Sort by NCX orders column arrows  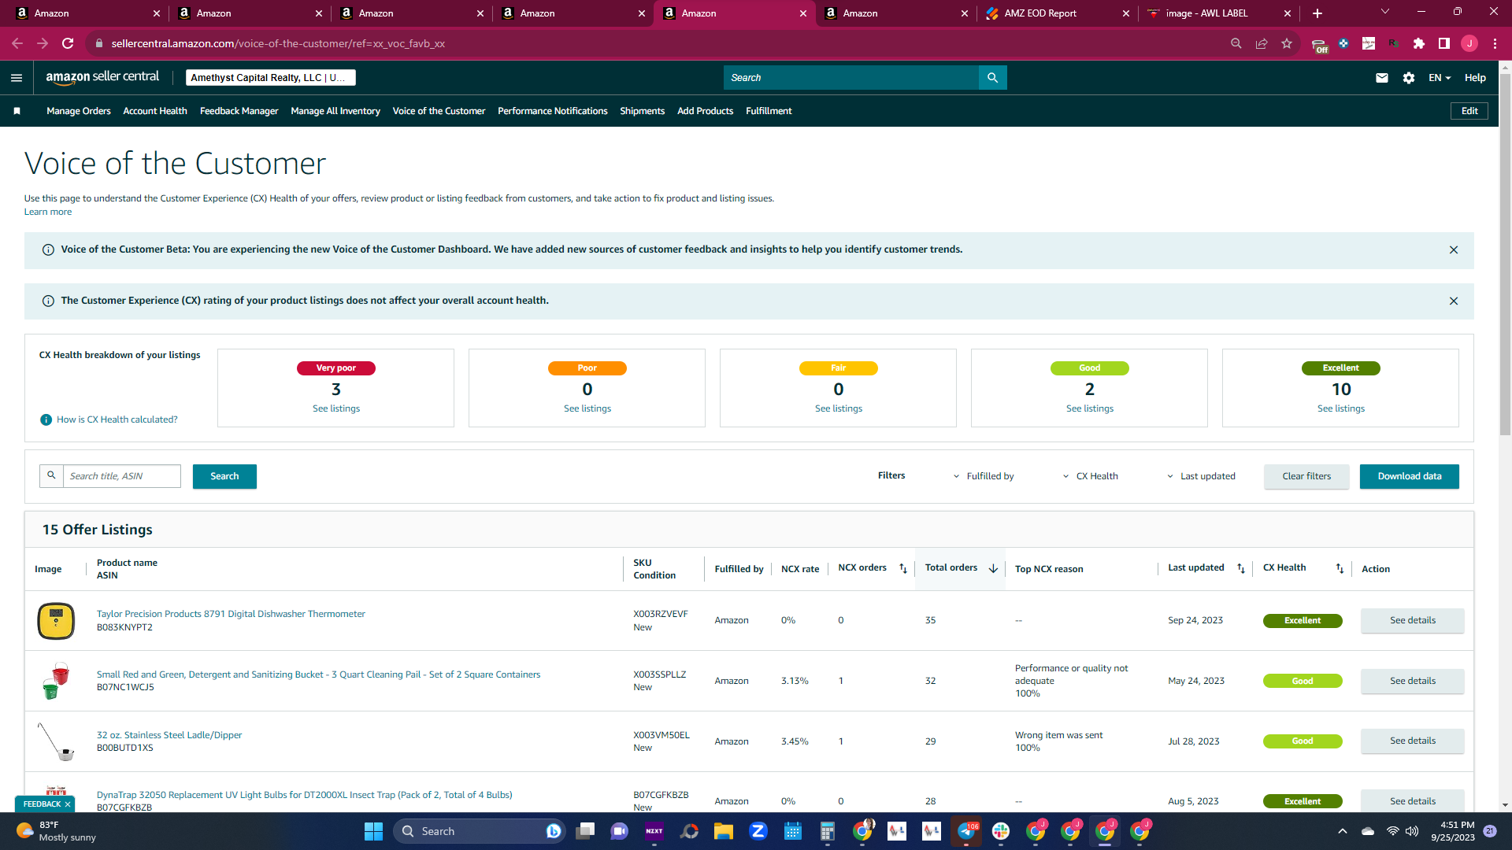(x=903, y=569)
